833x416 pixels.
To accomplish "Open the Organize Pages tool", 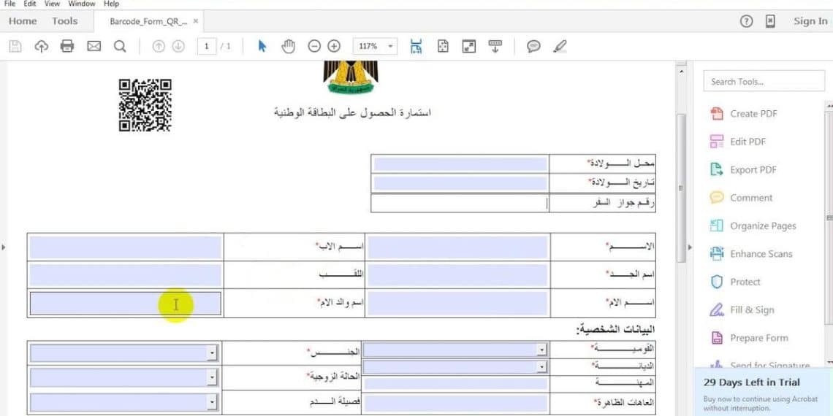I will pos(753,226).
